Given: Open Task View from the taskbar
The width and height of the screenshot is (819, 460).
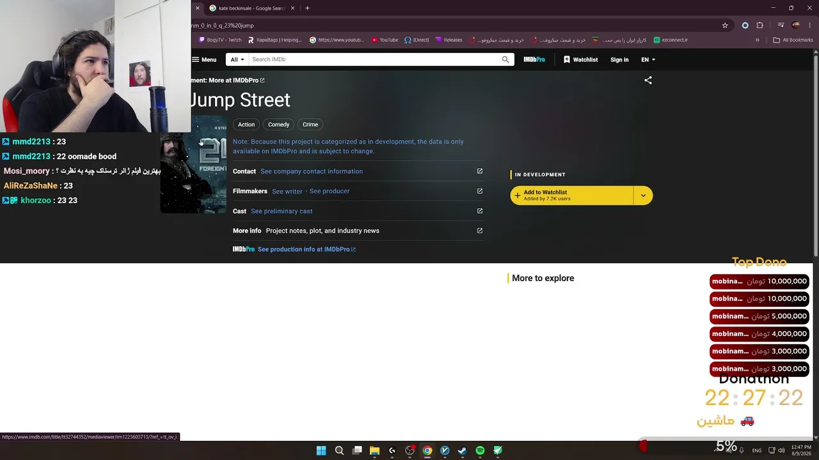Looking at the screenshot, I should 357,450.
